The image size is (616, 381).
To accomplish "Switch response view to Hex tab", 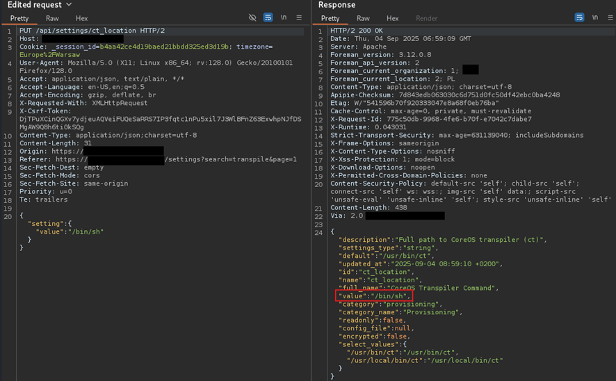I will coord(392,18).
